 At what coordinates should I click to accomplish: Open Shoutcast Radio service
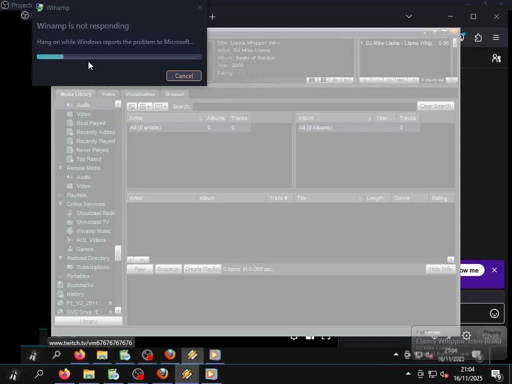(x=95, y=213)
